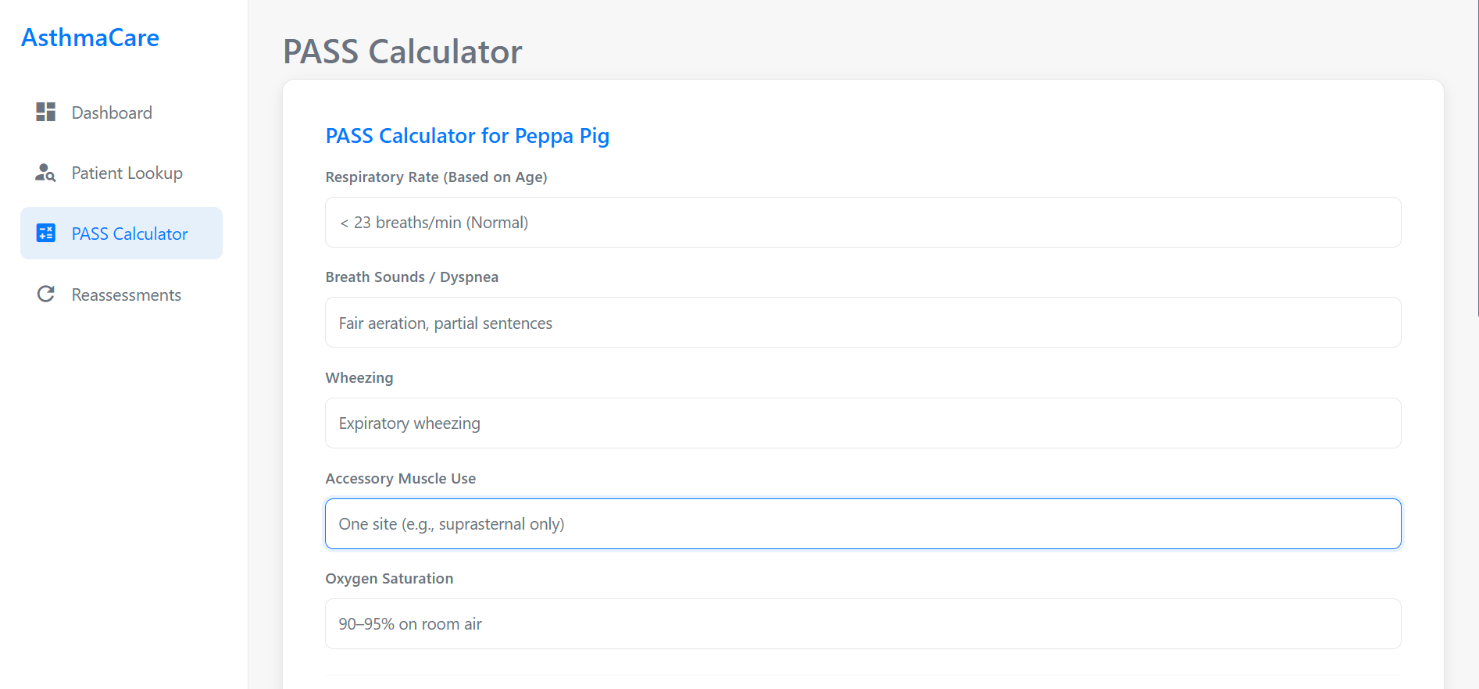The width and height of the screenshot is (1479, 689).
Task: Click the Patient Lookup person-search icon
Action: pos(46,173)
